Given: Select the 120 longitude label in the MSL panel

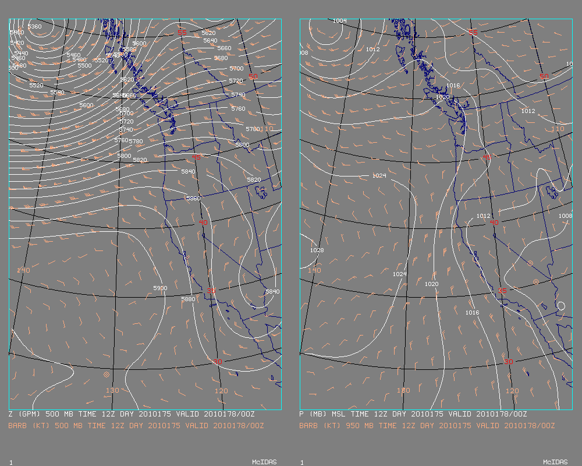Looking at the screenshot, I should click(512, 390).
